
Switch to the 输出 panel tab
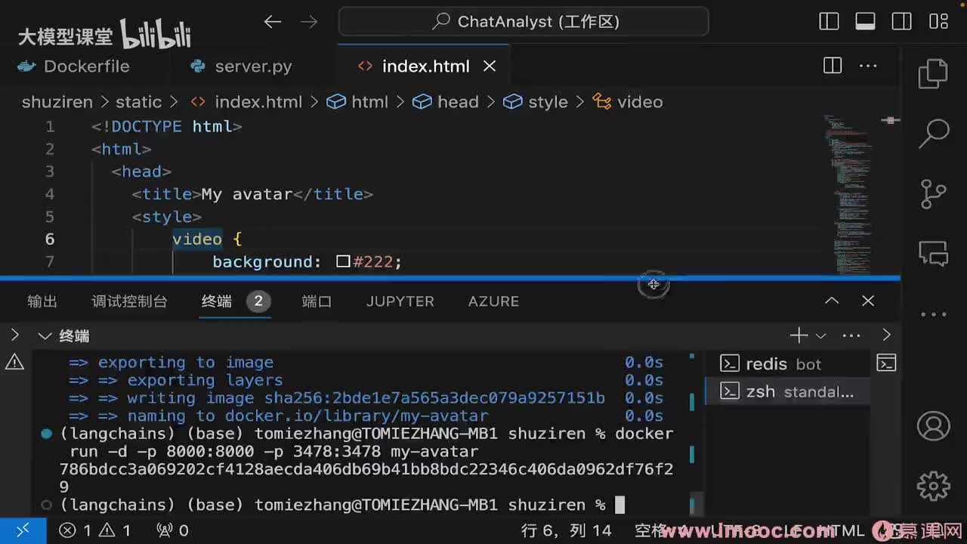(x=42, y=301)
